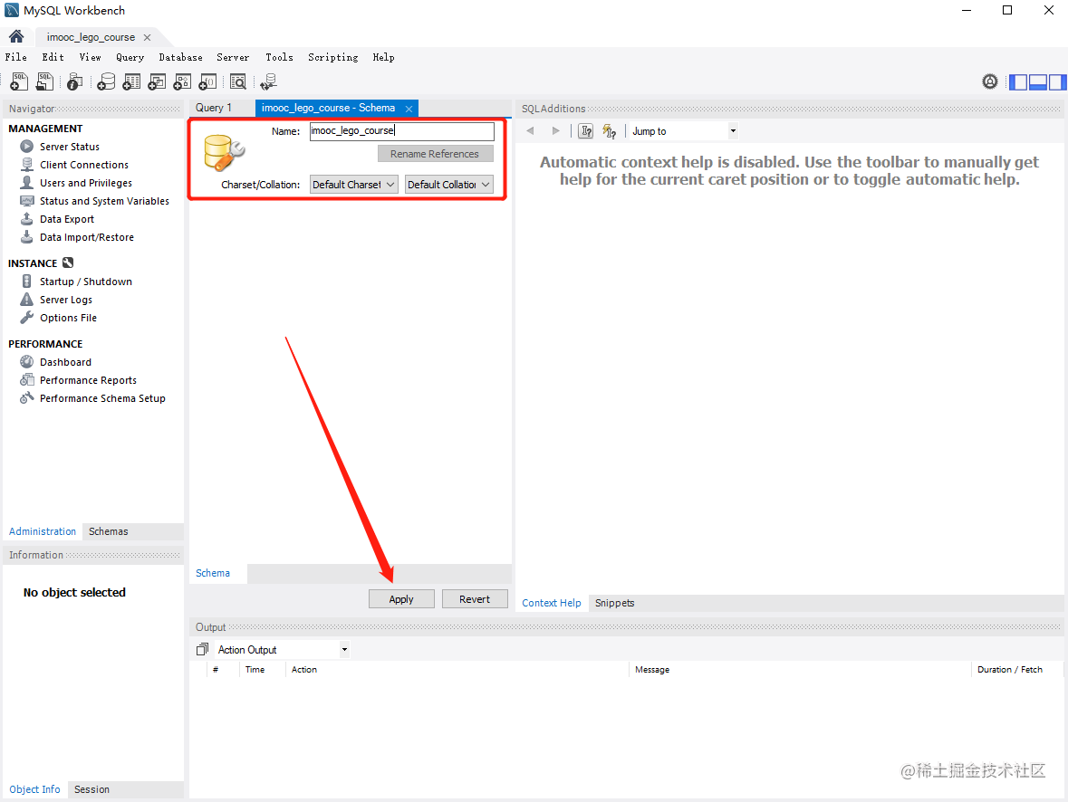Click the Rename References button
Image resolution: width=1068 pixels, height=802 pixels.
click(435, 154)
